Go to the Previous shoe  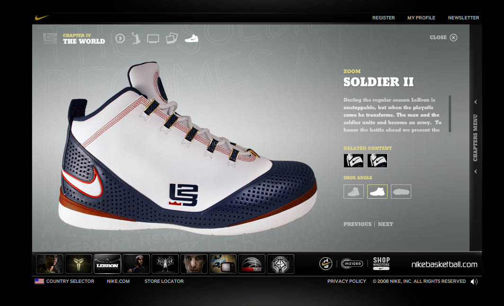point(357,224)
